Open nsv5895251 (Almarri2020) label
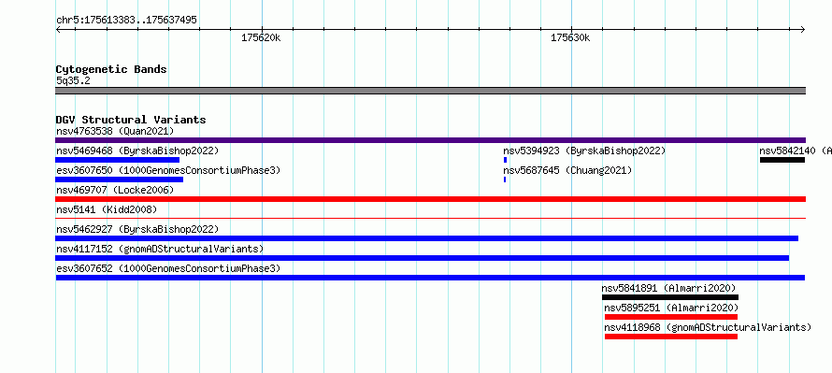Image resolution: width=832 pixels, height=373 pixels. (671, 308)
